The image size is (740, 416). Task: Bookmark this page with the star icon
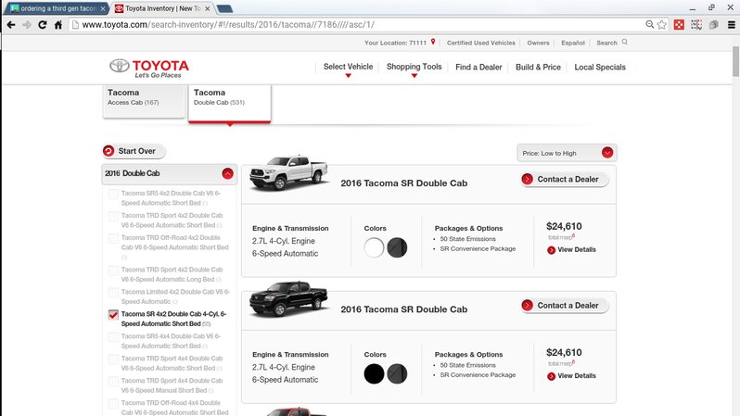[x=662, y=24]
